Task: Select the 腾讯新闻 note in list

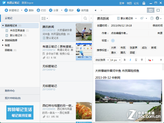Action: pyautogui.click(x=67, y=32)
